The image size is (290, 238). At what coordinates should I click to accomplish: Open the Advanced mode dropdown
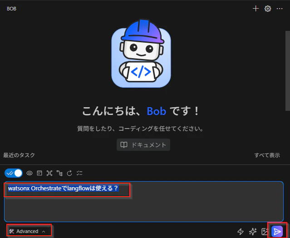point(27,231)
